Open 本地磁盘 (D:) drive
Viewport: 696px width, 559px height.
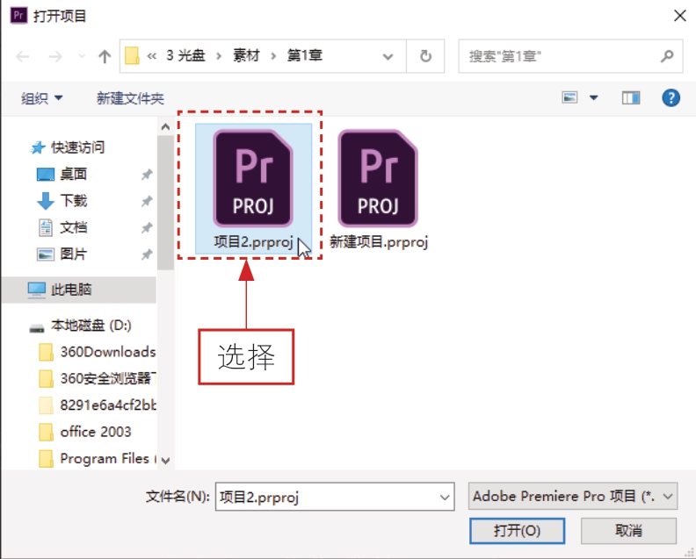coord(80,326)
